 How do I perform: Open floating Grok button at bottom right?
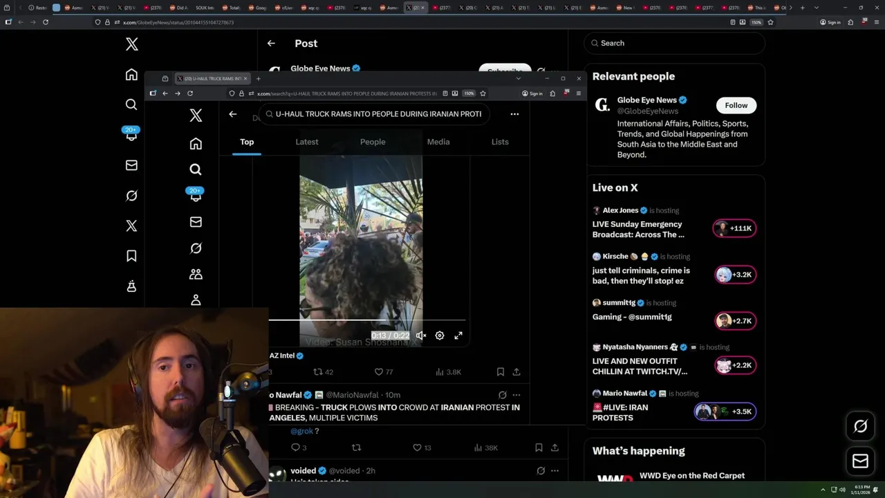pos(860,427)
